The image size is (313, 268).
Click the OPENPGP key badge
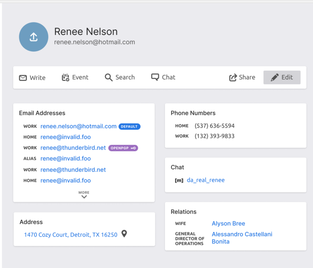[123, 148]
